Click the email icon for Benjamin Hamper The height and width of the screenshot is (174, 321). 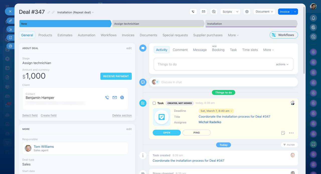[115, 97]
